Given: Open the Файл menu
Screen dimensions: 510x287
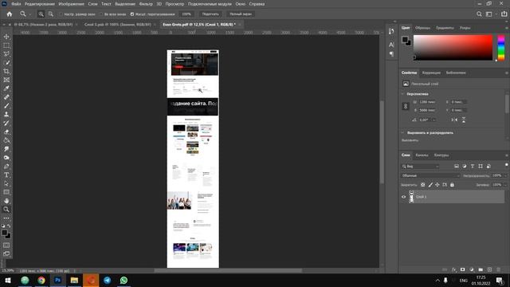Looking at the screenshot, I should click(x=16, y=4).
